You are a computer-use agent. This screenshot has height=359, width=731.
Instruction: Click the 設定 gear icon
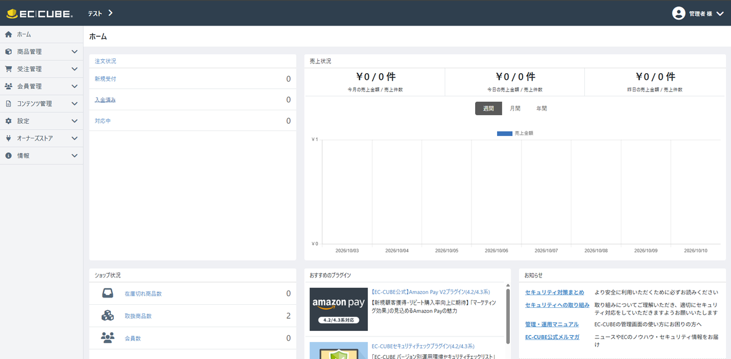click(x=9, y=121)
